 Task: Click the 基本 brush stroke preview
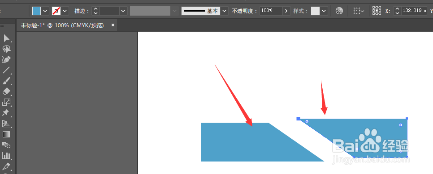coord(201,11)
